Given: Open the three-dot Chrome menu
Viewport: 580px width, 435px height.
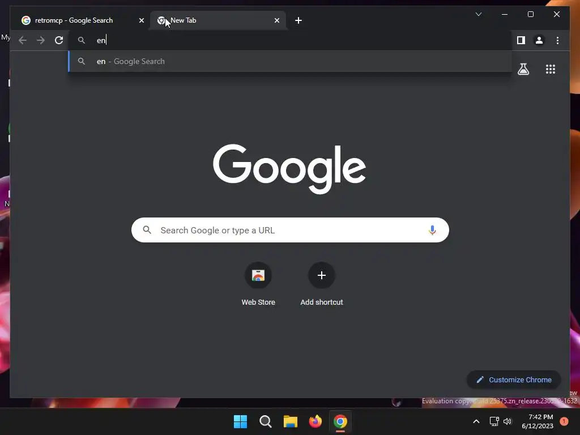Looking at the screenshot, I should (x=557, y=40).
